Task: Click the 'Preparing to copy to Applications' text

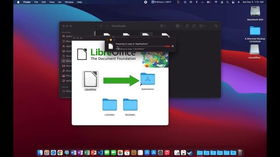Action: pos(132,44)
